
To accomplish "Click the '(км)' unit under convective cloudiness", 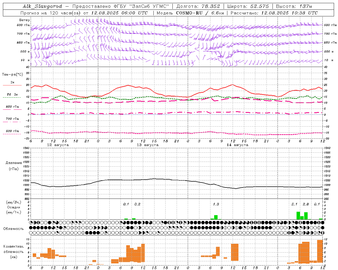I will [x=13, y=257].
